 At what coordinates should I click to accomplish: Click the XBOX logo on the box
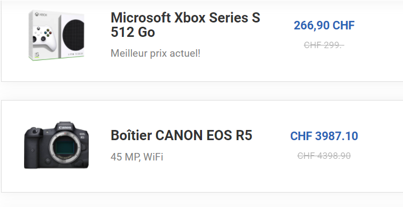(x=41, y=14)
